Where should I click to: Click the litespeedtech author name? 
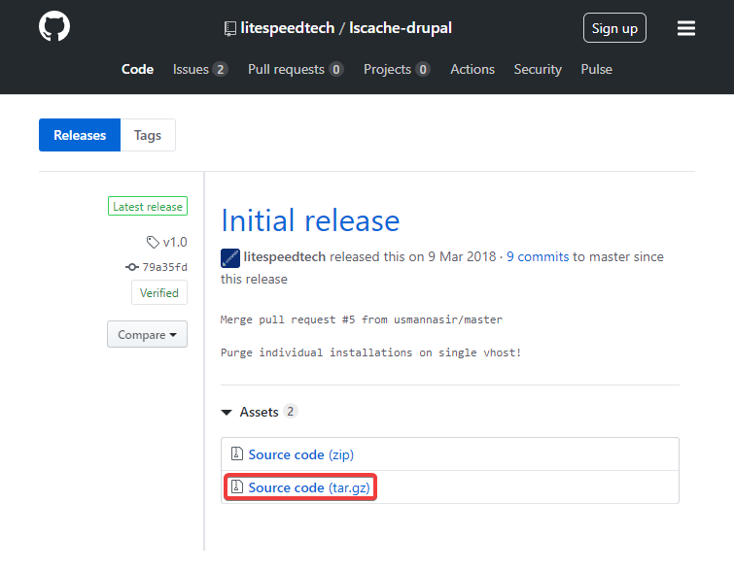click(284, 256)
